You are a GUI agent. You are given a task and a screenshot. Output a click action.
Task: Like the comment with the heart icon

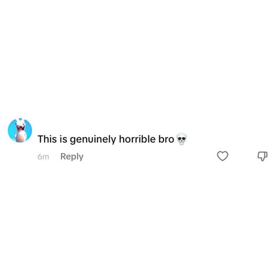pyautogui.click(x=222, y=156)
